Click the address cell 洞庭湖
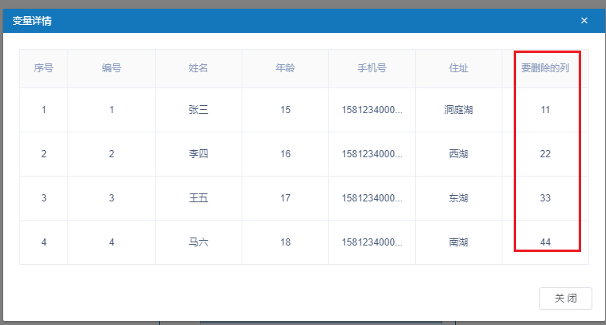Viewport: 606px width, 325px height. coord(458,110)
